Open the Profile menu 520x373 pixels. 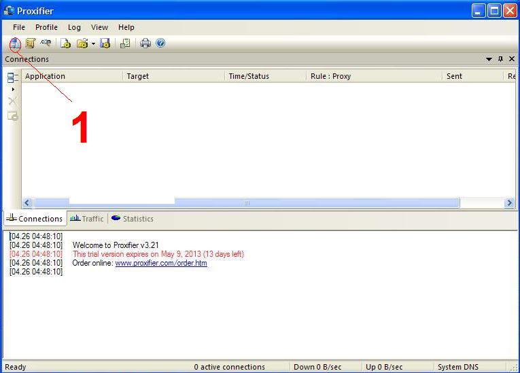pyautogui.click(x=46, y=27)
